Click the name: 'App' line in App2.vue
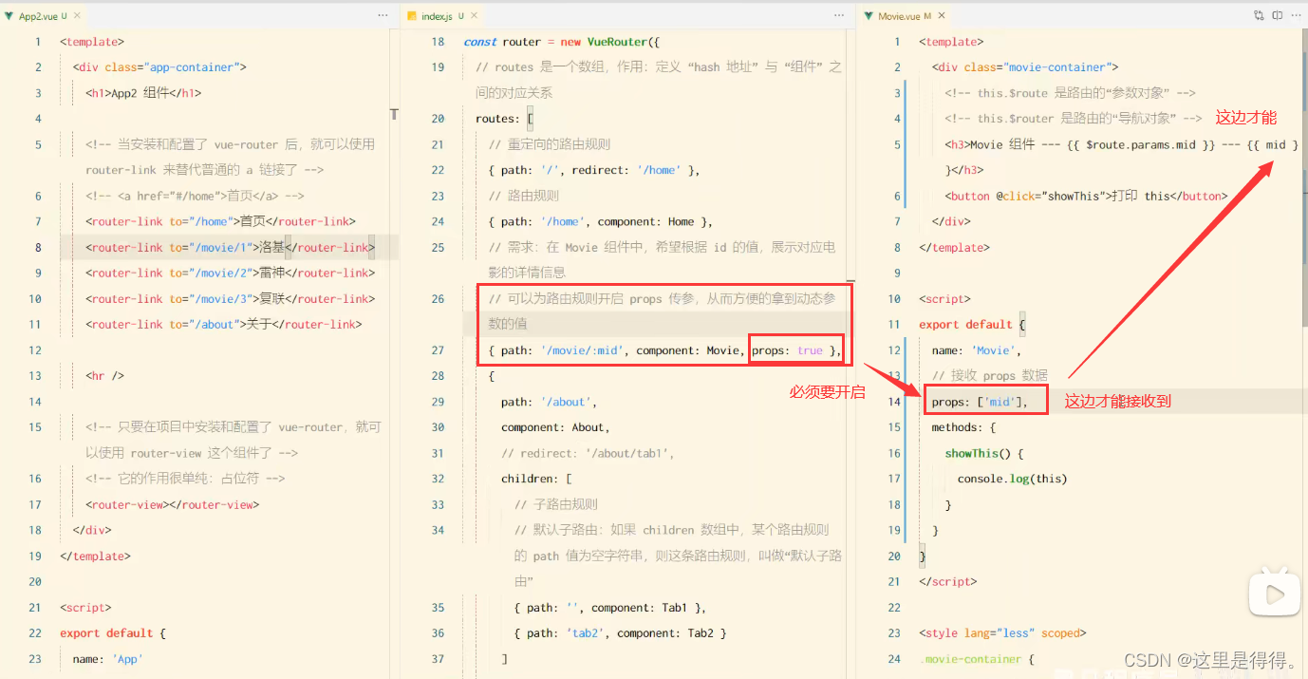 click(x=107, y=658)
